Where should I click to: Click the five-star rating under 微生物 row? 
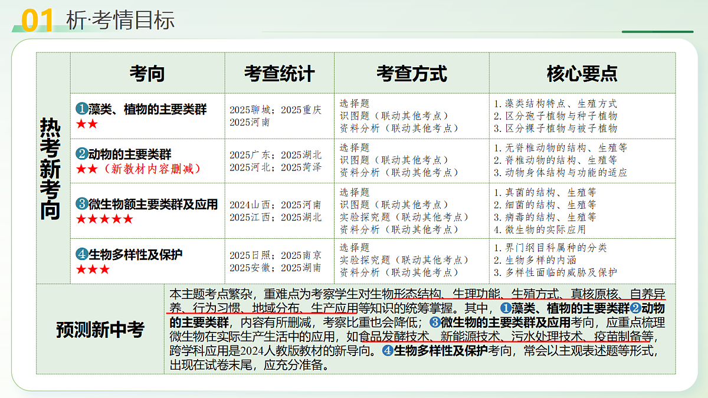[104, 219]
